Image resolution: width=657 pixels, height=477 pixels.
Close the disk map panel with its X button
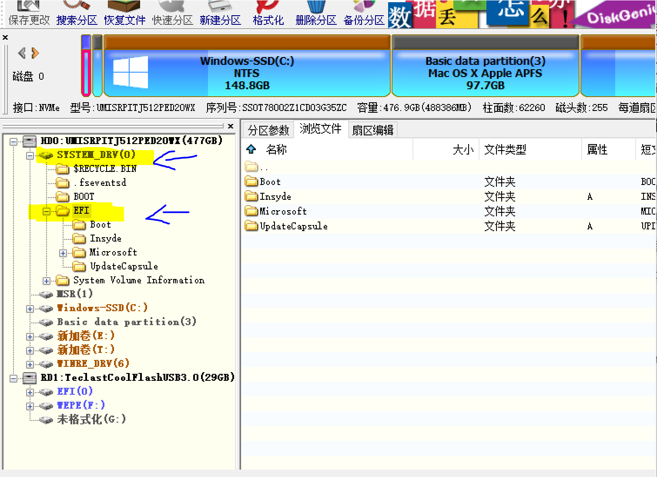pos(5,37)
